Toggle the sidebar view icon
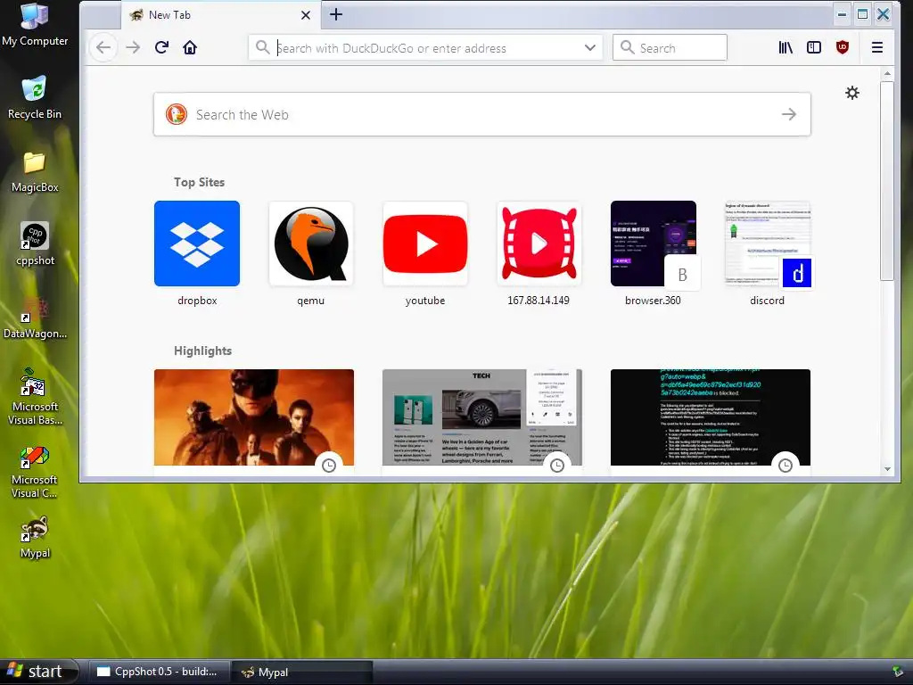This screenshot has height=685, width=913. [x=814, y=48]
